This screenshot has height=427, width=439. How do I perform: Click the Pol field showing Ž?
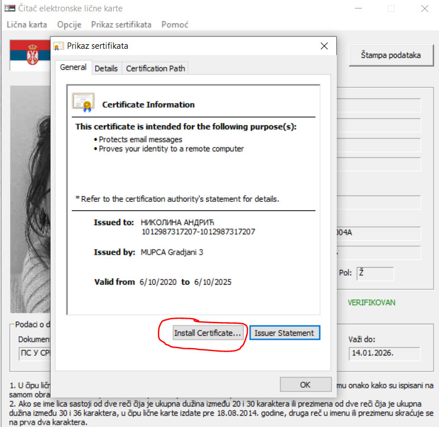375,273
